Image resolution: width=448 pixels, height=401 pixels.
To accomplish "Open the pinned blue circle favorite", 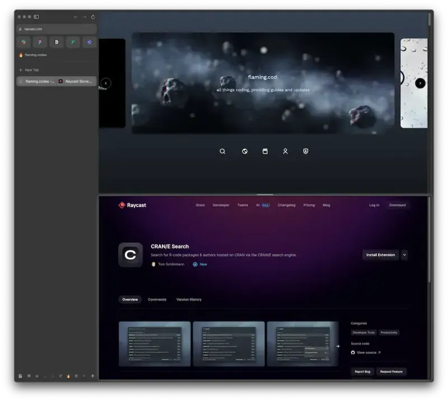I will (90, 43).
